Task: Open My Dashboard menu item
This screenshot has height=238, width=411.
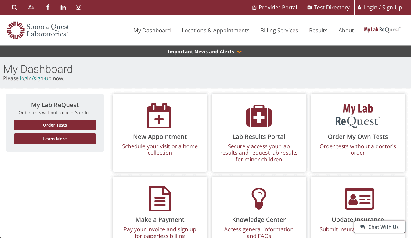Action: 152,30
